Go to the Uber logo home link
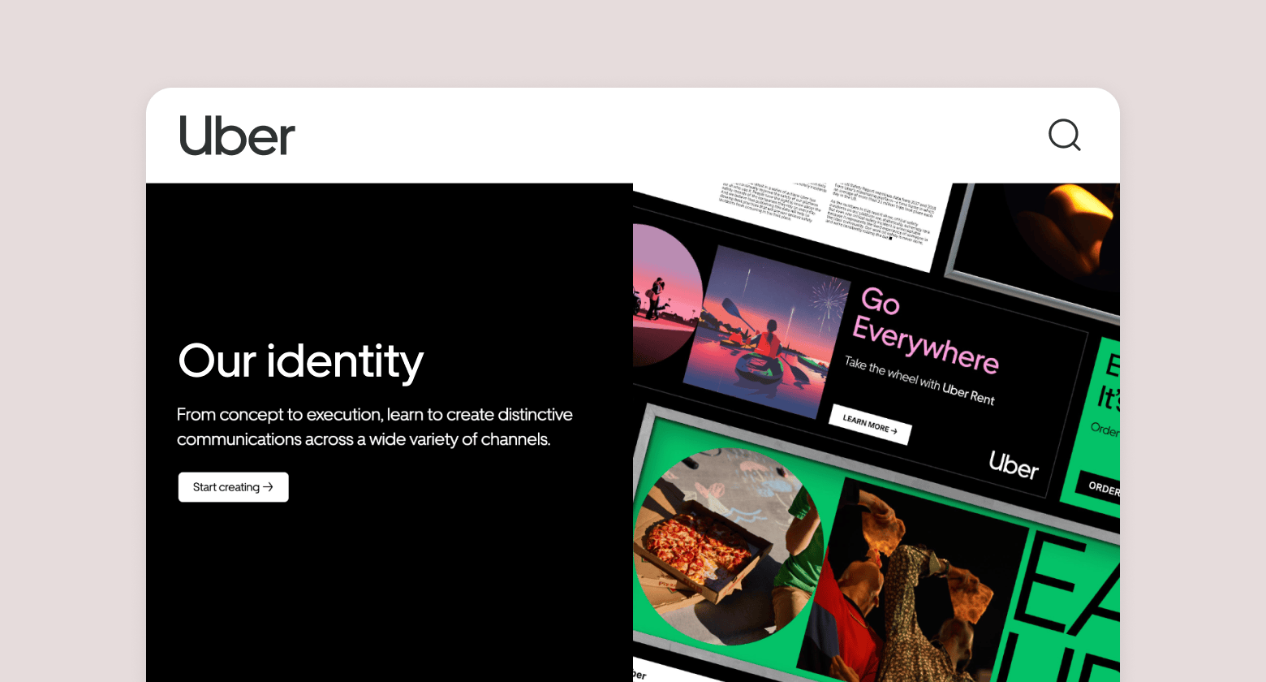1266x682 pixels. coord(237,136)
